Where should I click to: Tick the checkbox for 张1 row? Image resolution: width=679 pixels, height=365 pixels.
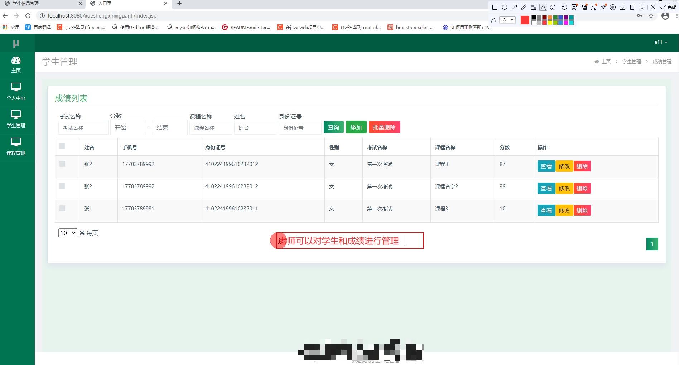(62, 208)
